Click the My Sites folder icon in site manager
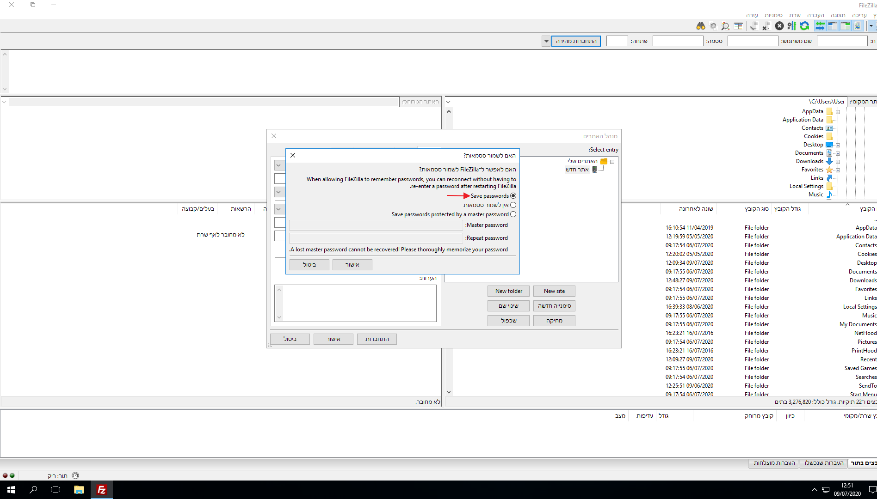Image resolution: width=877 pixels, height=499 pixels. pyautogui.click(x=604, y=161)
